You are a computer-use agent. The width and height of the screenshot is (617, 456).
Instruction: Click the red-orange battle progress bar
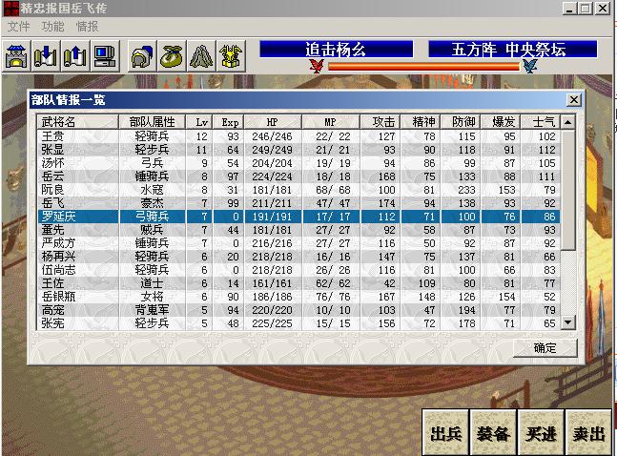423,66
